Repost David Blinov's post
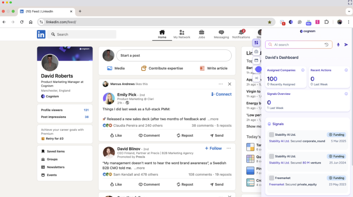Image resolution: width=353 pixels, height=197 pixels. (x=185, y=184)
